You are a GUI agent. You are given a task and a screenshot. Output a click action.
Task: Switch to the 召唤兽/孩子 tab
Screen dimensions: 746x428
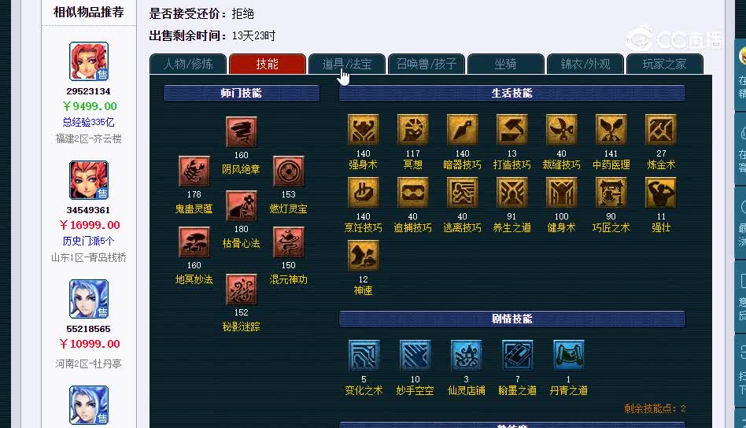(427, 65)
